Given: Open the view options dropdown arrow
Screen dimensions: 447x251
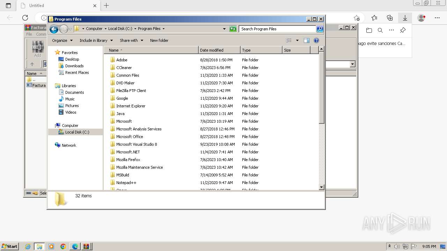Looking at the screenshot, I should point(297,40).
